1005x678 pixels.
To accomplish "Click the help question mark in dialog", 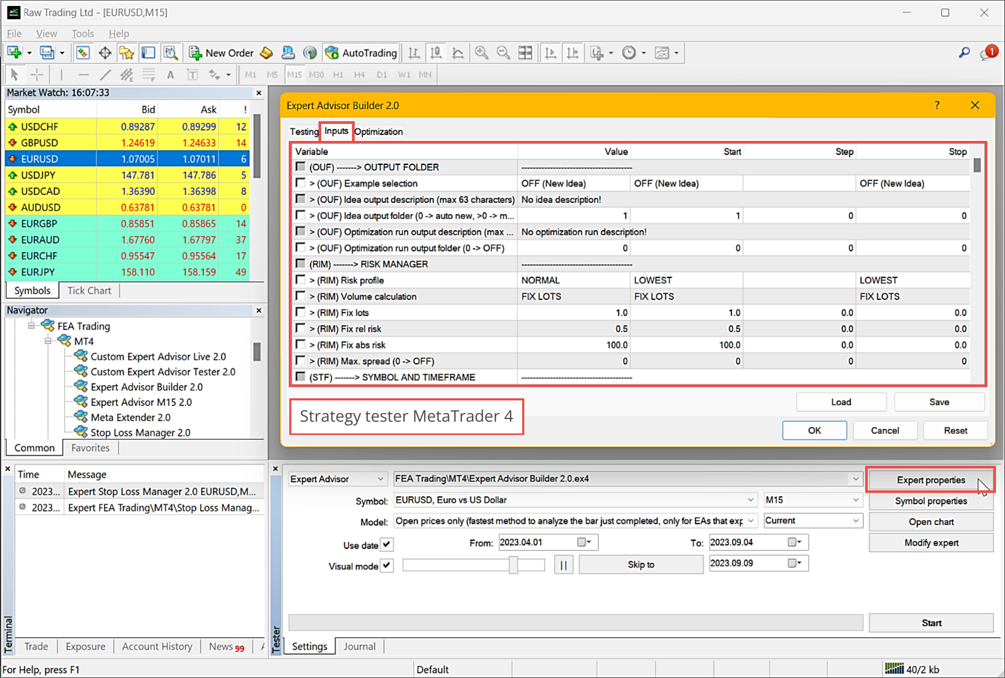I will pos(937,105).
